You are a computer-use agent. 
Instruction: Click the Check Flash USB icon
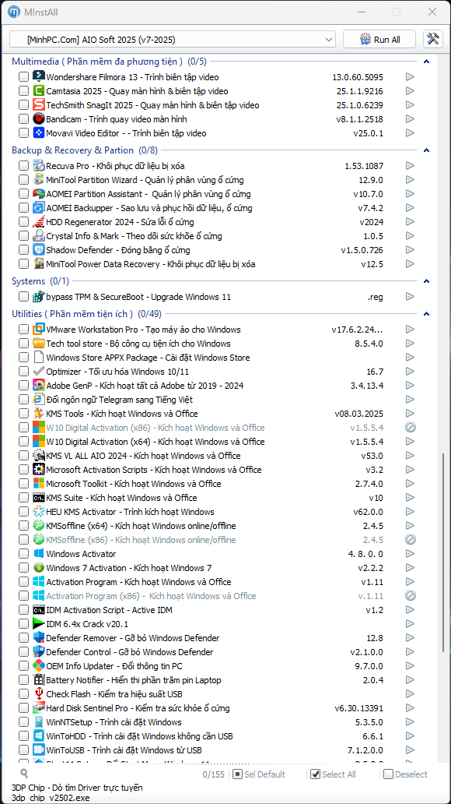tap(38, 693)
